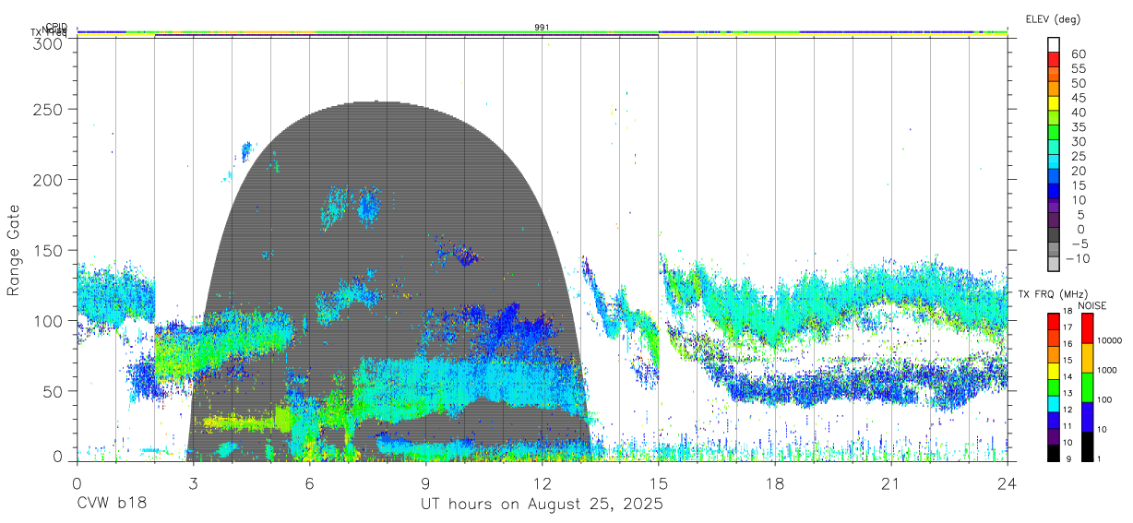1133x523 pixels.
Task: Click the UT hours on August 25, 2025 caption
Action: point(542,504)
